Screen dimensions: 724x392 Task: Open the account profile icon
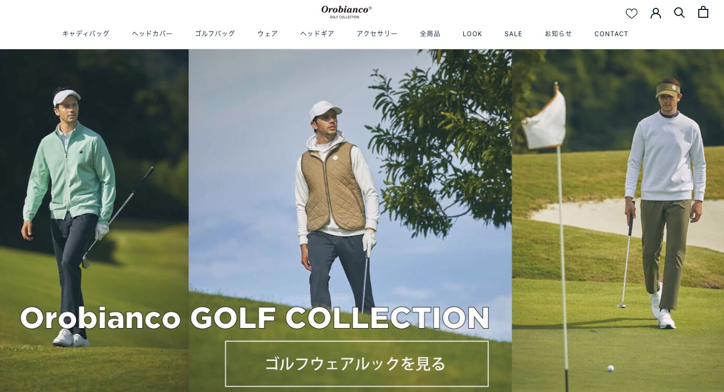click(x=656, y=13)
